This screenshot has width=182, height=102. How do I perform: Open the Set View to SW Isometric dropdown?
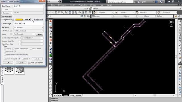[28, 27]
